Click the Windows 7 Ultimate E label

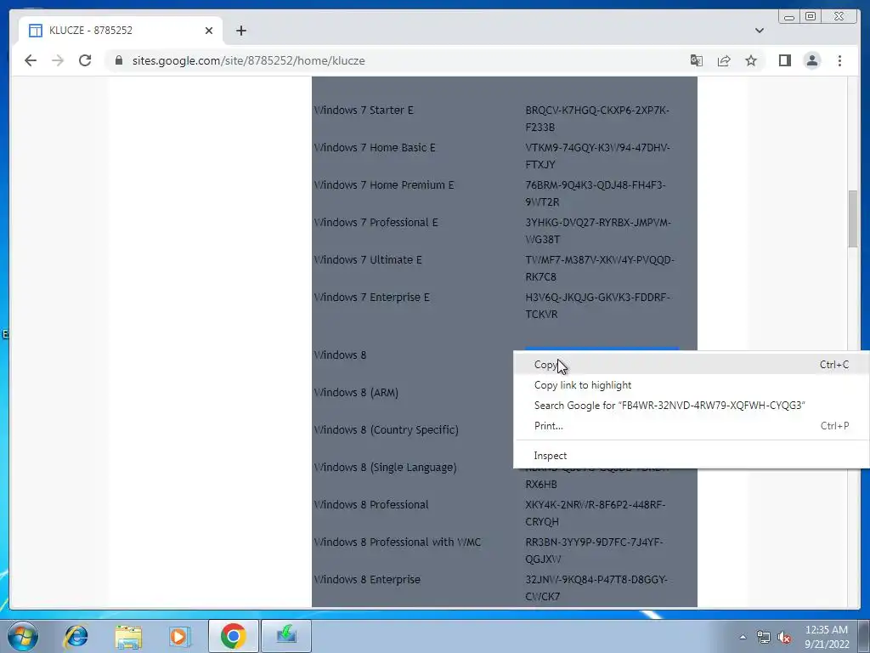click(x=368, y=259)
